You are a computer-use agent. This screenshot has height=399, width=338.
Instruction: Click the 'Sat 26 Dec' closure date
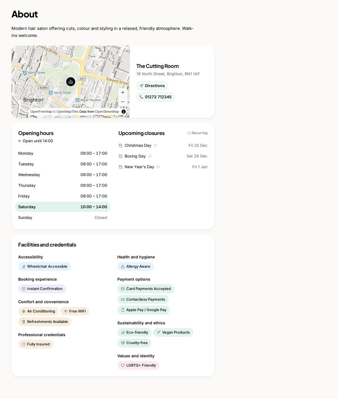[x=197, y=156]
